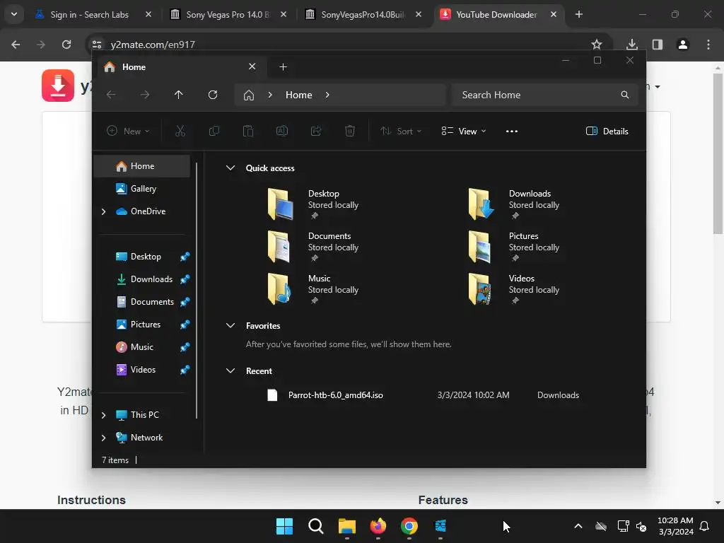Select the Home tab in File Explorer
724x543 pixels.
click(180, 67)
